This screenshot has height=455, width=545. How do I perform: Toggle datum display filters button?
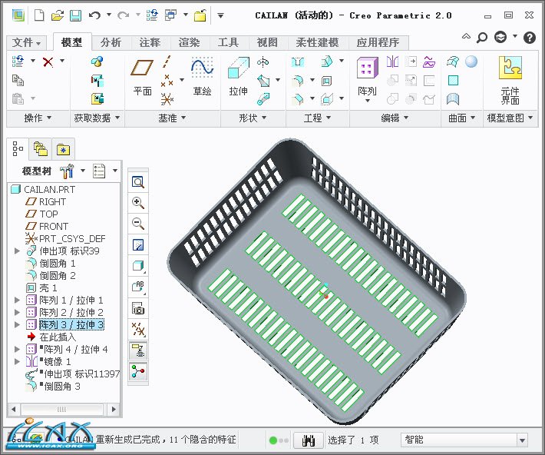138,330
